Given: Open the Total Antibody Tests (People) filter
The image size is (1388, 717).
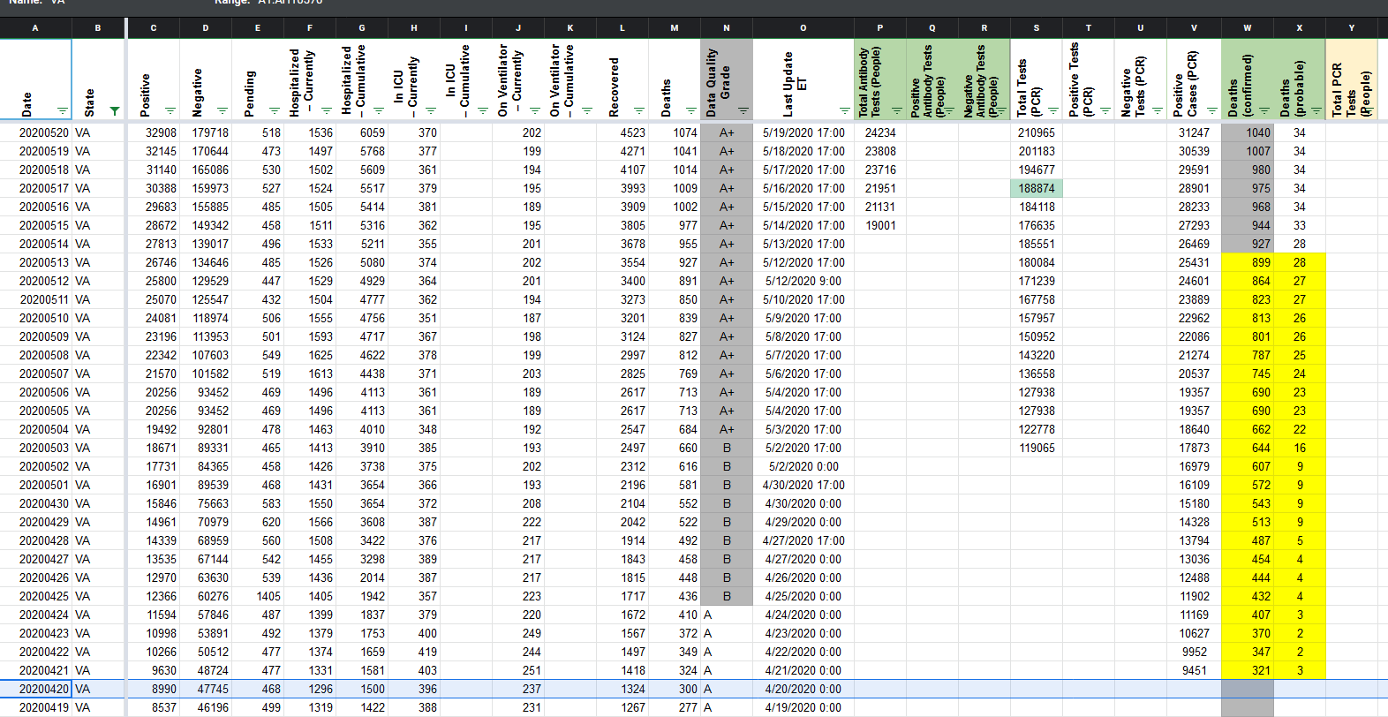Looking at the screenshot, I should (897, 111).
